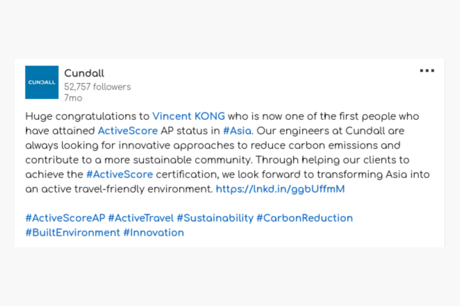
Task: Click the #CarbonReduction hashtag
Action: point(305,218)
